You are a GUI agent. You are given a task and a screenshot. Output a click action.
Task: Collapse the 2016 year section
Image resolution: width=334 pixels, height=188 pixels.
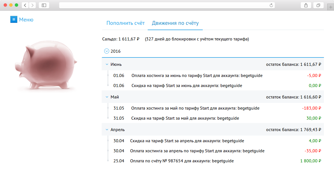click(x=107, y=51)
